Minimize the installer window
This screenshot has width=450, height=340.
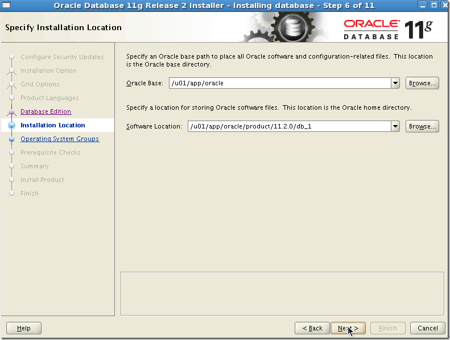click(423, 5)
